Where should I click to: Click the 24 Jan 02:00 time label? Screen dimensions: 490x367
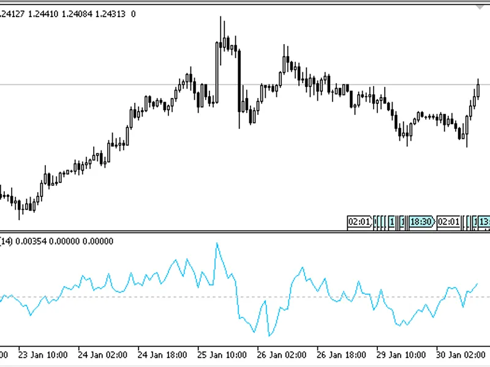click(102, 355)
